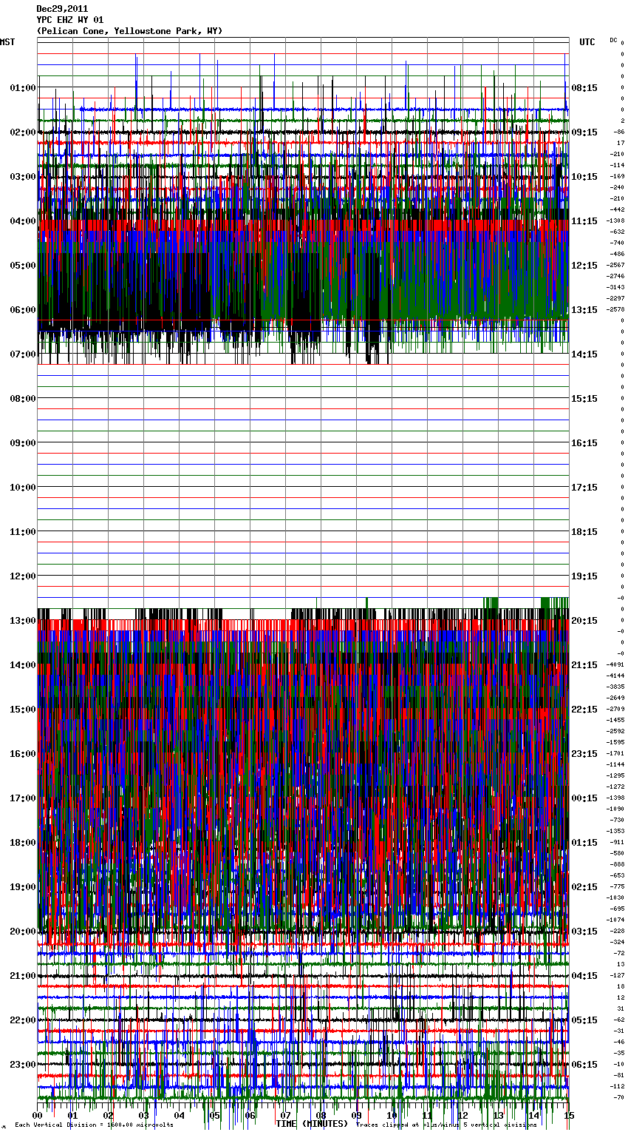The image size is (628, 1135).
Task: Click the Dec29,2011 date header
Action: (62, 9)
